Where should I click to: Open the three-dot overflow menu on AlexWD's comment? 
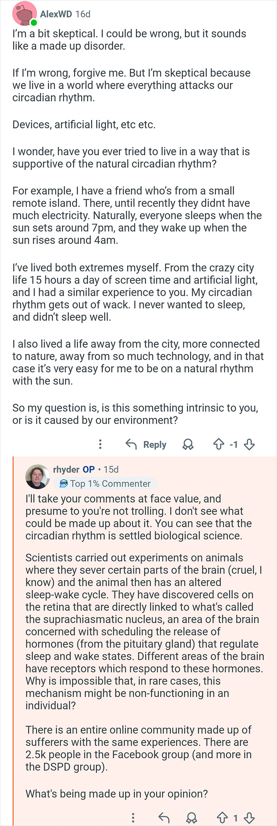pyautogui.click(x=100, y=444)
